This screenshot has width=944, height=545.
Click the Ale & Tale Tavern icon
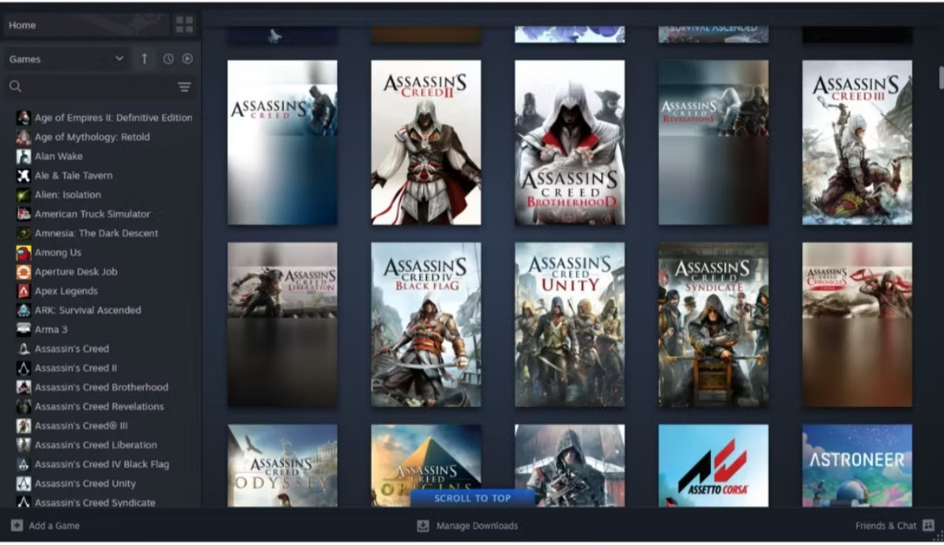[x=23, y=176]
